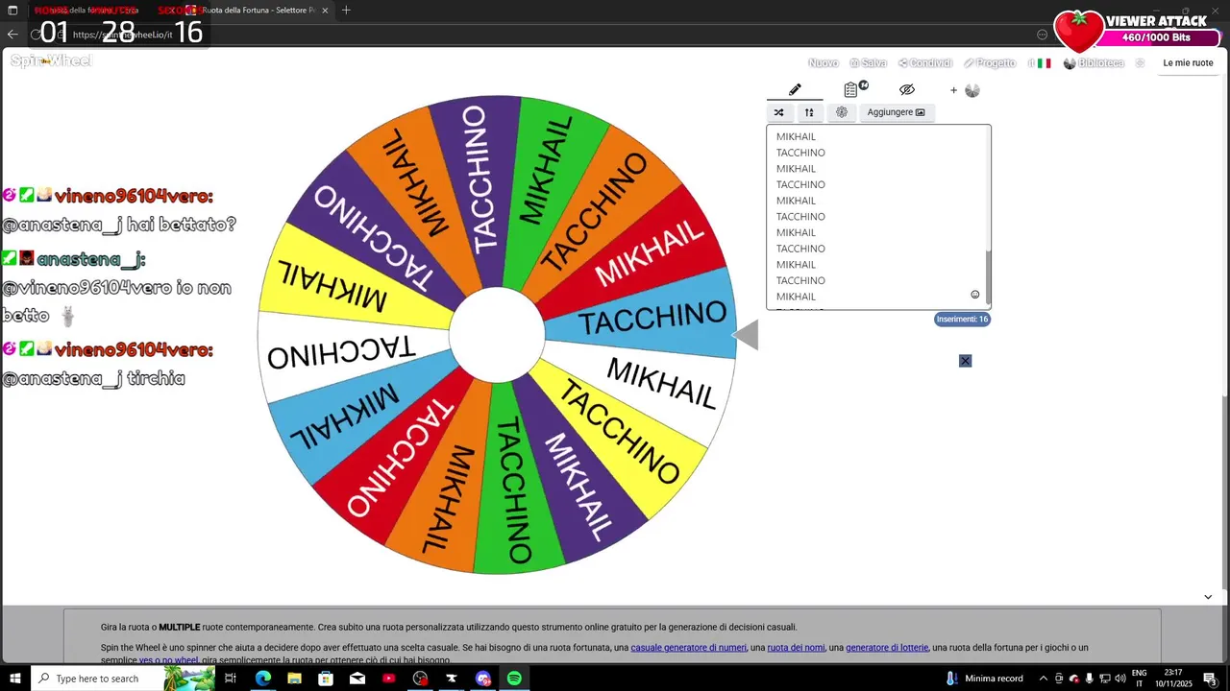1230x691 pixels.
Task: Open the Mail app from the taskbar
Action: [x=357, y=679]
